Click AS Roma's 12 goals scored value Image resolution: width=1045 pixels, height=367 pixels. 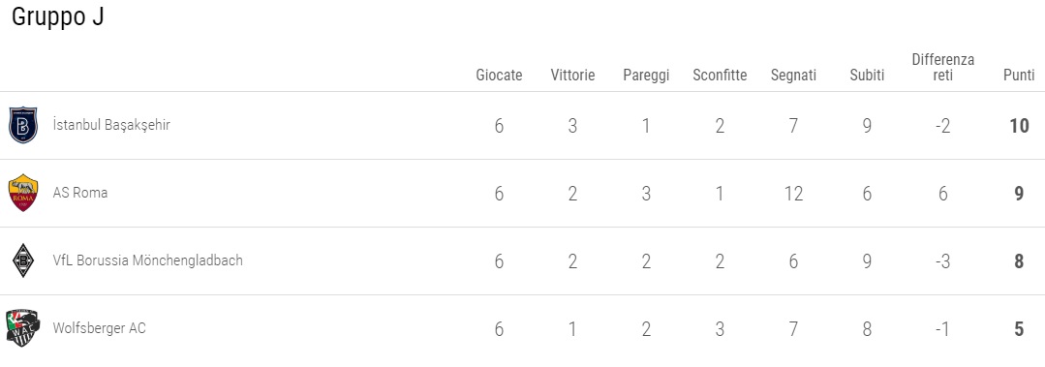click(x=793, y=193)
